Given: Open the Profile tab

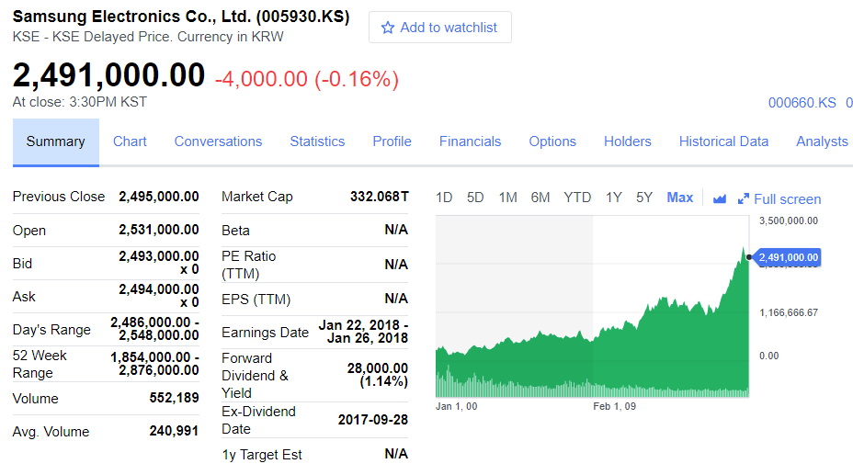Looking at the screenshot, I should tap(392, 141).
